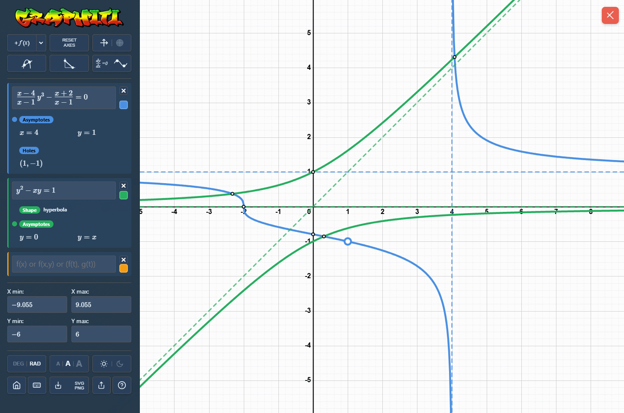Image resolution: width=624 pixels, height=413 pixels.
Task: Click the Y min field showing −6
Action: click(x=37, y=334)
